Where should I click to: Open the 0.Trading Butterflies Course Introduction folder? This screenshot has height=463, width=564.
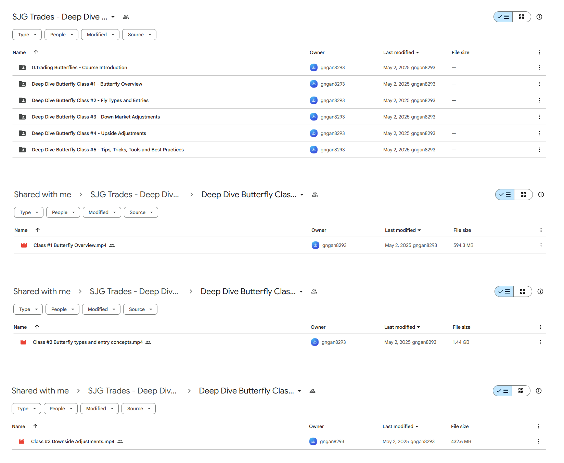pos(79,67)
